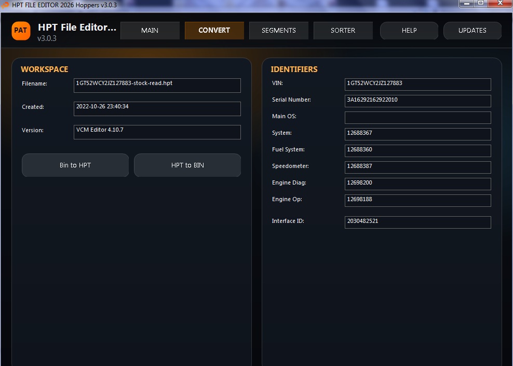513x366 pixels.
Task: Select the CONVERT tab
Action: 214,31
